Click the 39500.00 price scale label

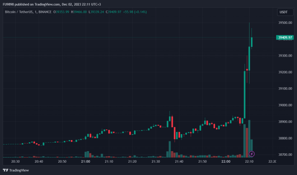[285, 23]
